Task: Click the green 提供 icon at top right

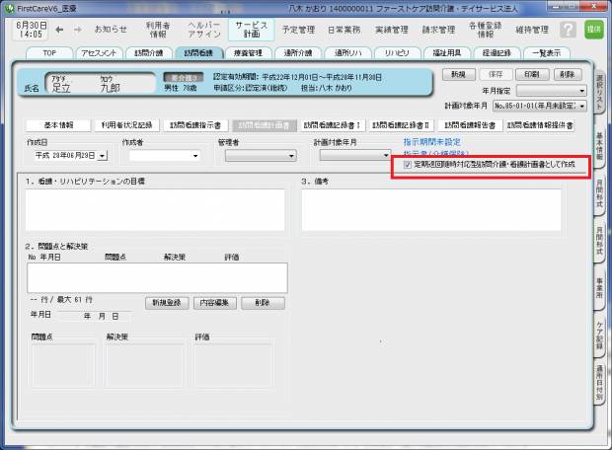Action: tap(593, 30)
